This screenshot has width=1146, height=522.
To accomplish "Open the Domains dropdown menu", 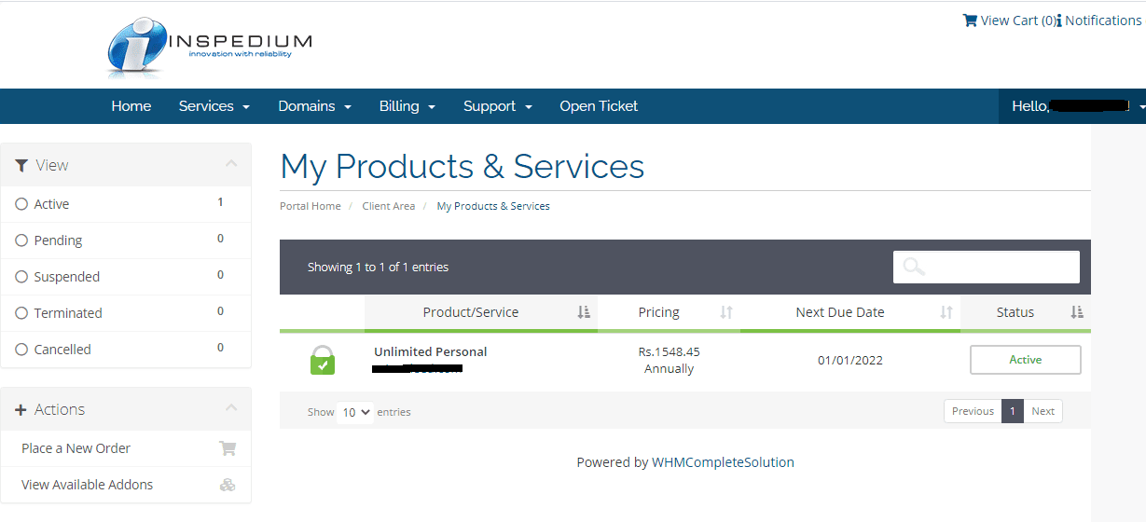I will [x=315, y=106].
